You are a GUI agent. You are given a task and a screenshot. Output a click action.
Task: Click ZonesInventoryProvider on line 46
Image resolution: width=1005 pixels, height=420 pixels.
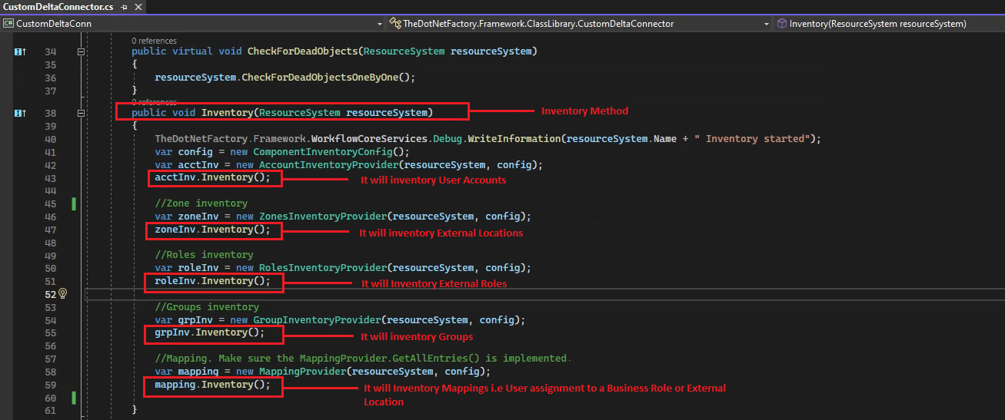(x=322, y=217)
